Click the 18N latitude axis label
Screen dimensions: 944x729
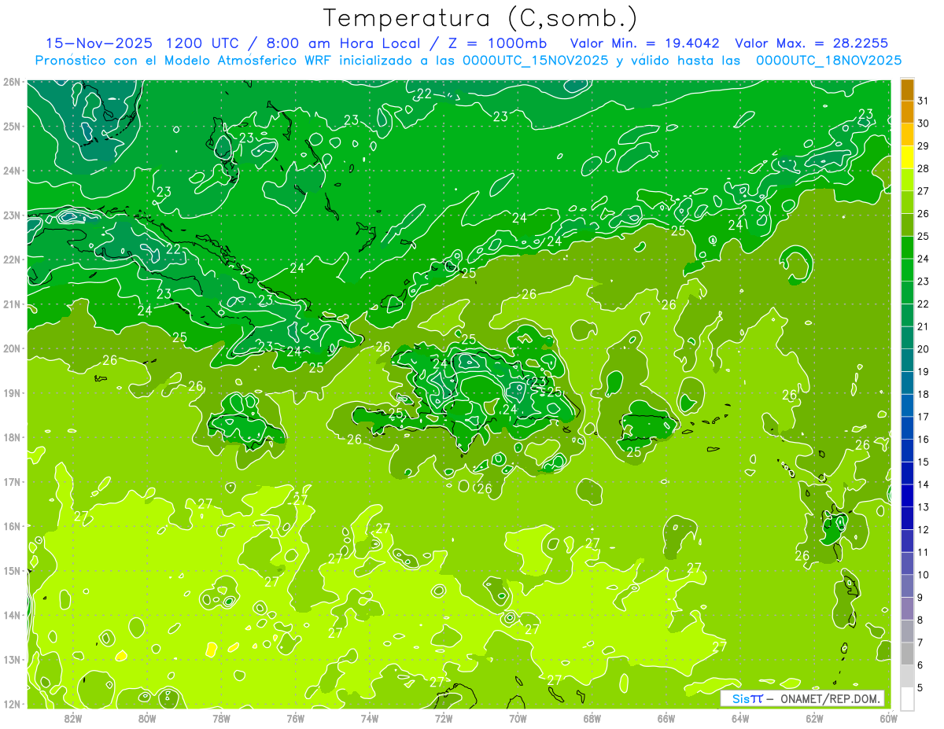pyautogui.click(x=12, y=437)
